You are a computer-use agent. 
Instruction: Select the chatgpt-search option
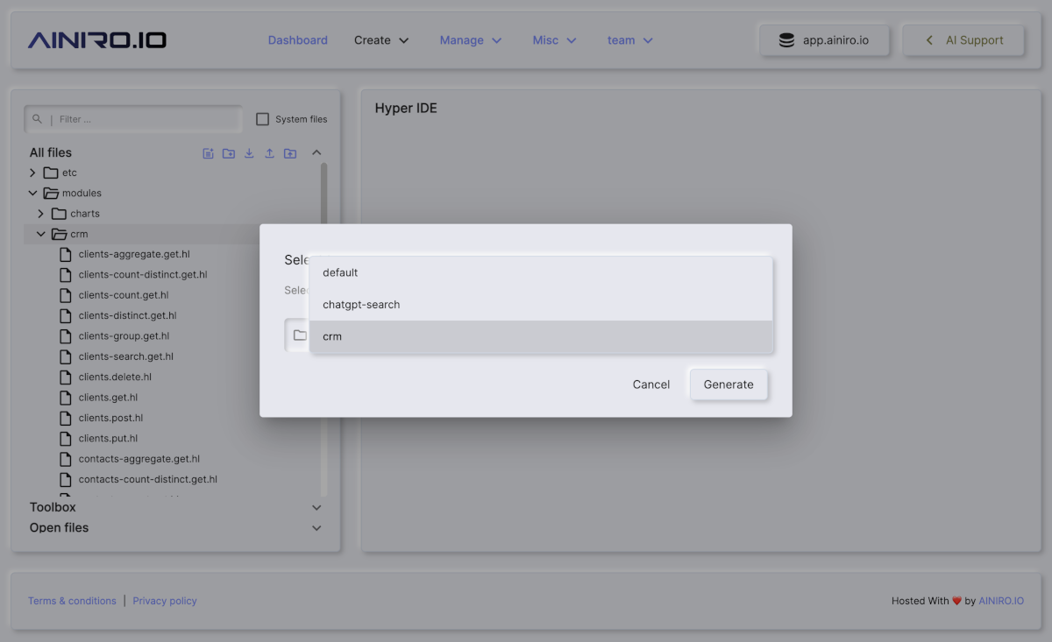tap(541, 305)
